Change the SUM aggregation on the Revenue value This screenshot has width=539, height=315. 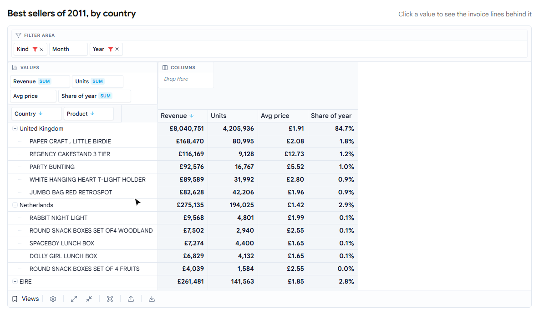click(x=45, y=81)
